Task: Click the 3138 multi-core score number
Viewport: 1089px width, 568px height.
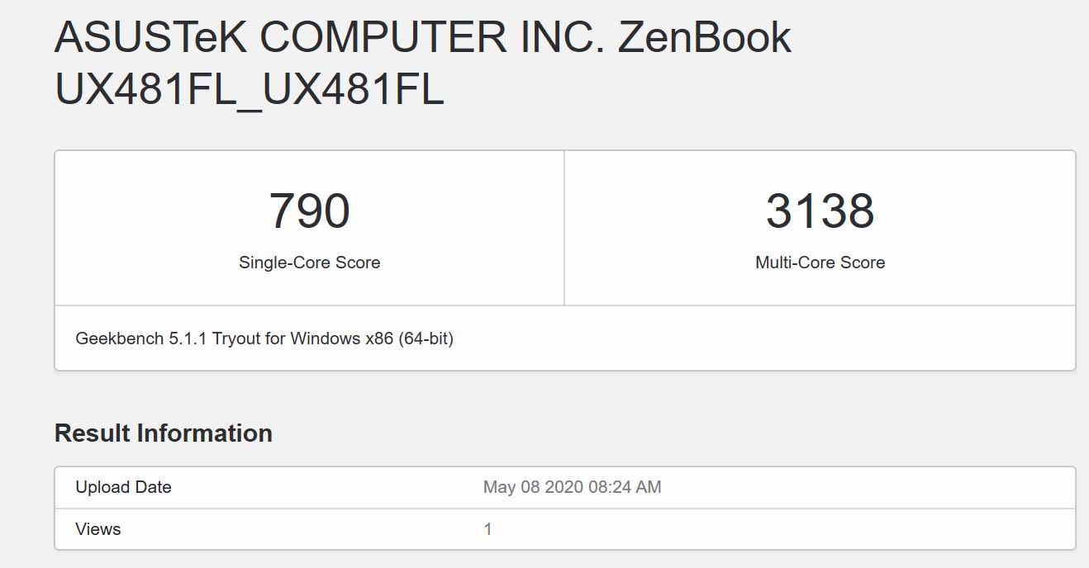Action: (820, 211)
